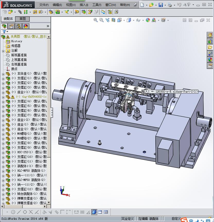214x222 pixels.
Task: Open the File Explorer folder icon in task pane
Action: tap(210, 47)
